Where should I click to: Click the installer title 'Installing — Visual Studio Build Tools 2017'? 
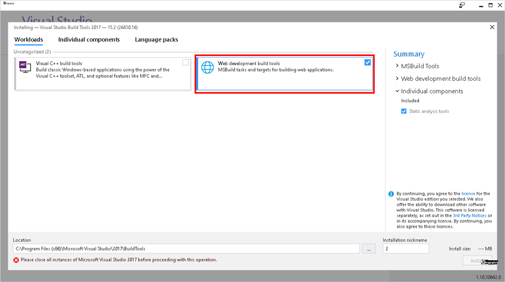point(75,28)
